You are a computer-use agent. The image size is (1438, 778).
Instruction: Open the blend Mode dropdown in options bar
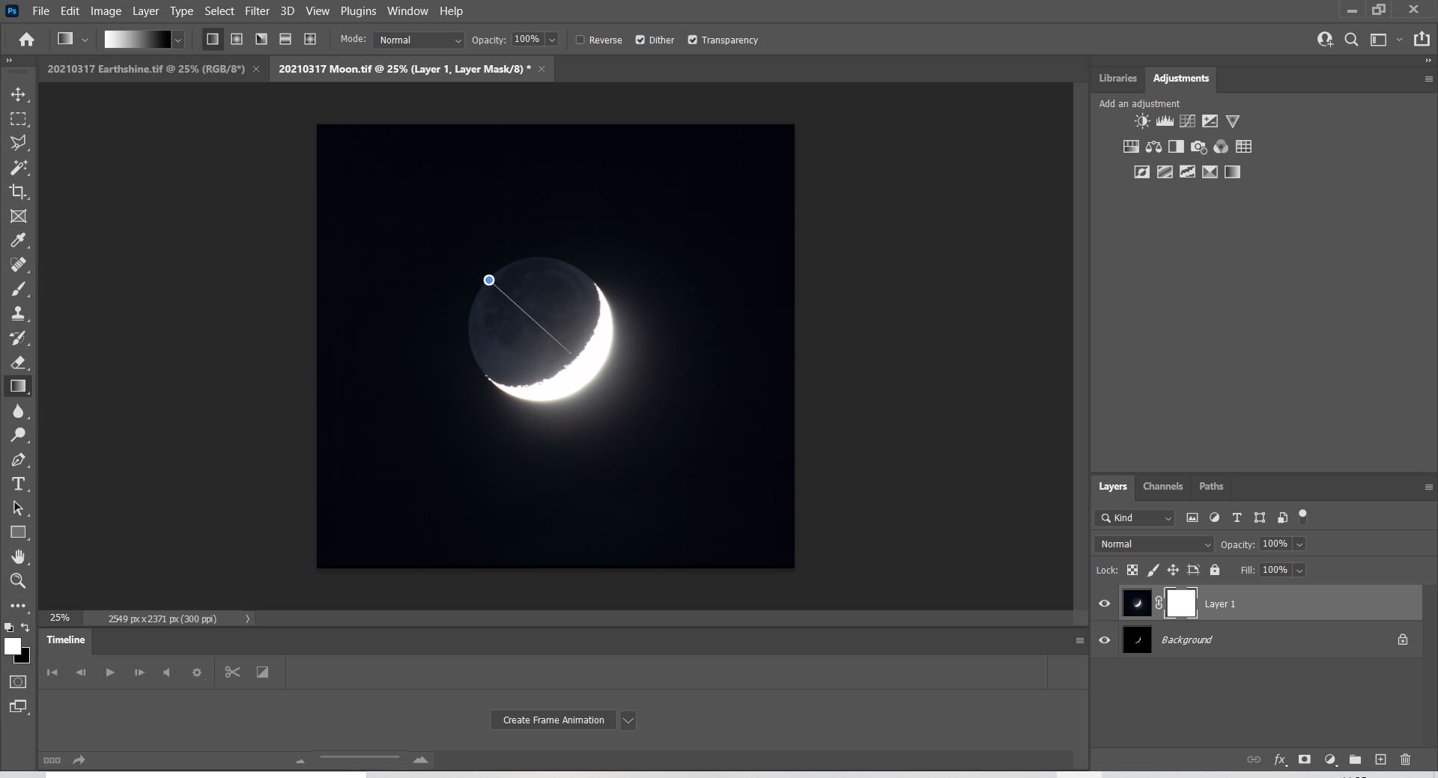coord(417,40)
